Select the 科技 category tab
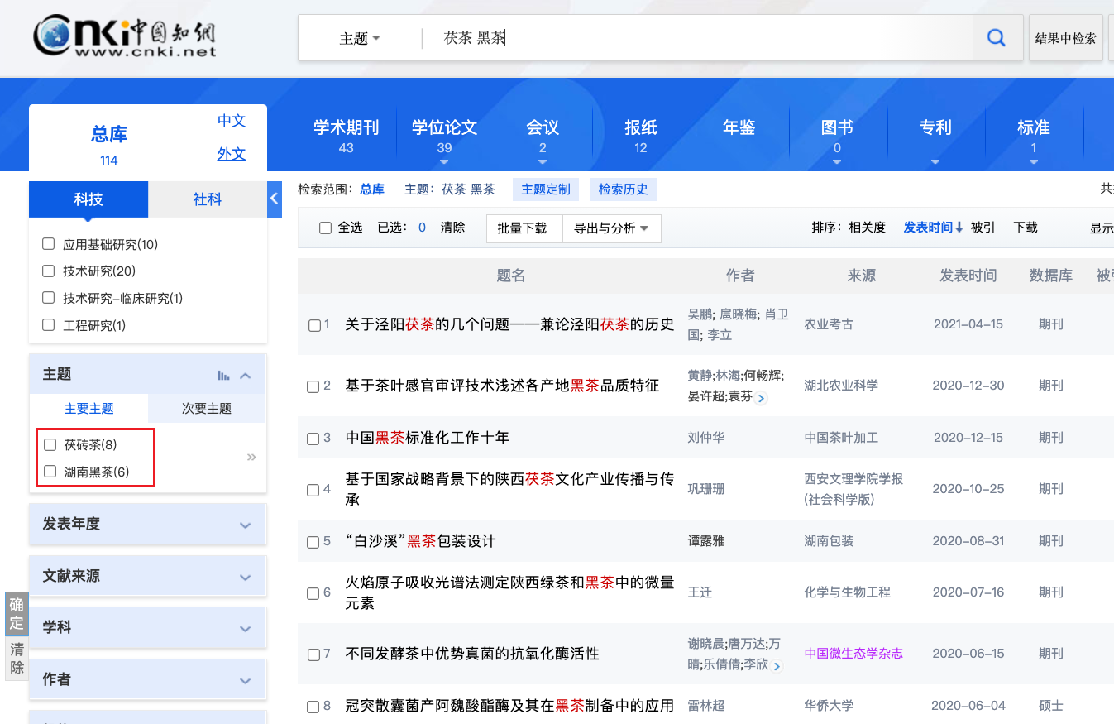 (x=88, y=199)
